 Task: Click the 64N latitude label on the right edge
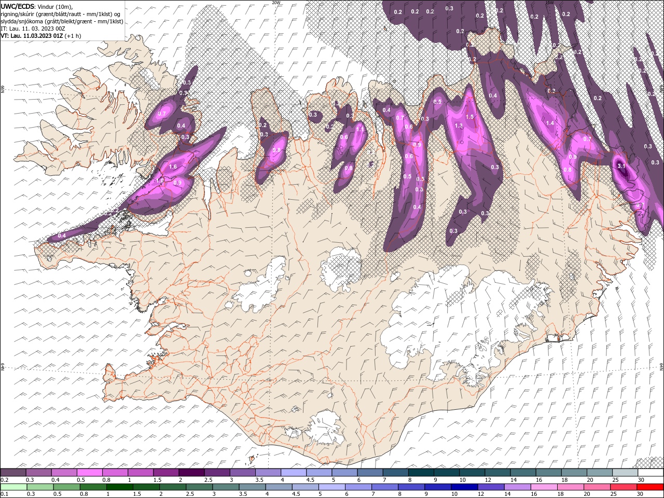tap(661, 366)
